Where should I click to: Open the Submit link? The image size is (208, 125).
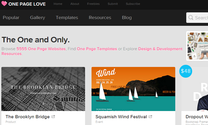(113, 4)
